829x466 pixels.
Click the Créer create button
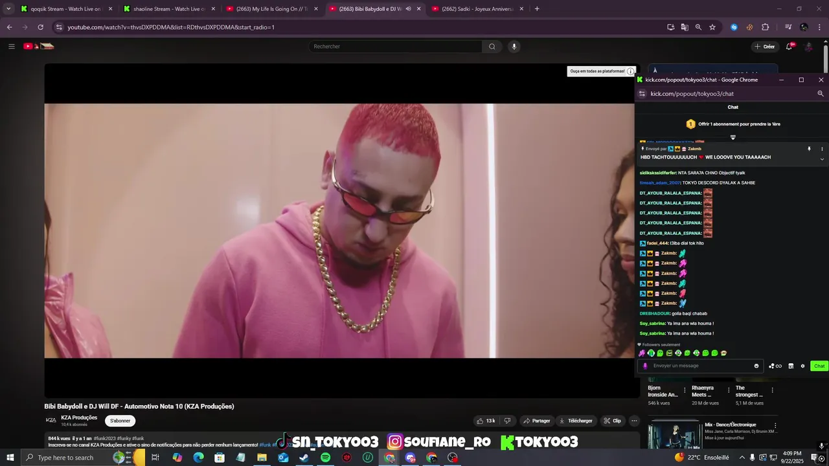tap(765, 47)
